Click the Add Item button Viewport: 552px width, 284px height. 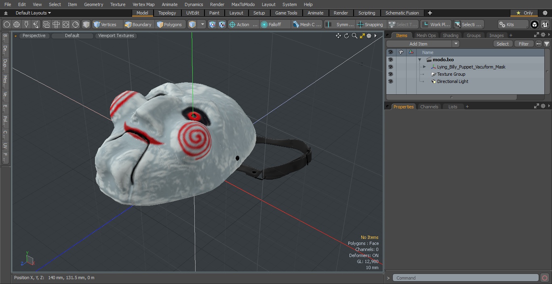[419, 44]
